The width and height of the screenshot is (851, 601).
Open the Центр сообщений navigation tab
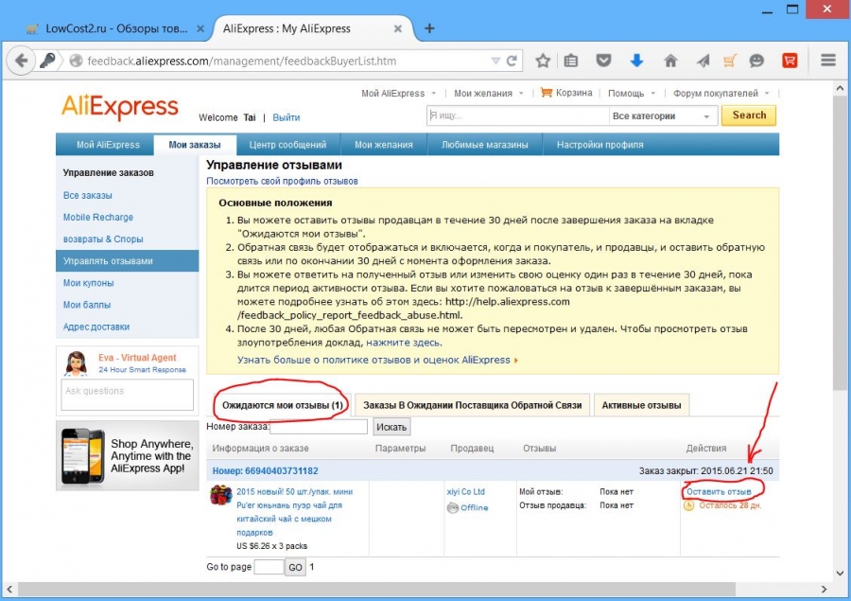pos(287,145)
